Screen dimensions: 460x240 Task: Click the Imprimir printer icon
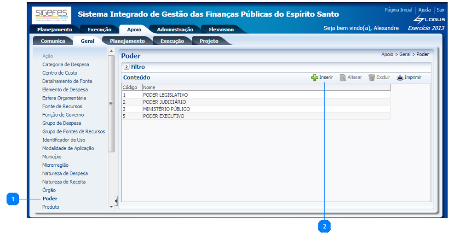[x=400, y=78]
